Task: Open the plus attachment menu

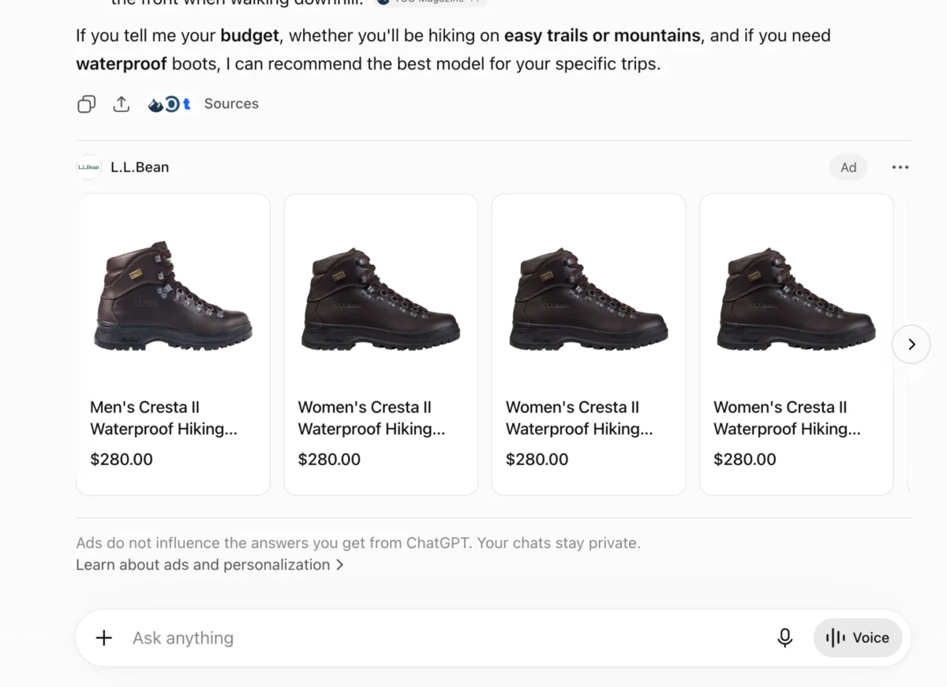Action: (104, 638)
